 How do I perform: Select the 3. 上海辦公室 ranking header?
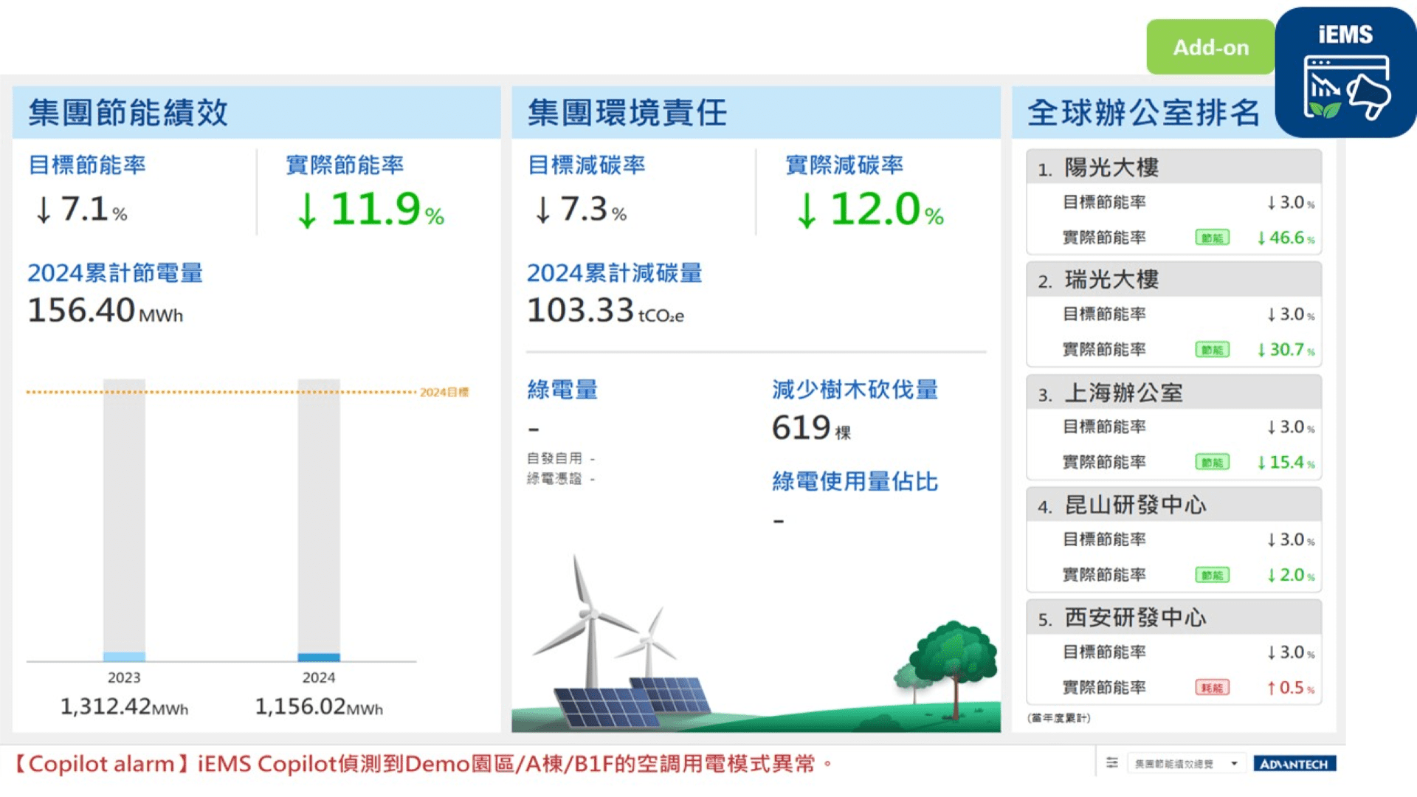tap(1173, 393)
